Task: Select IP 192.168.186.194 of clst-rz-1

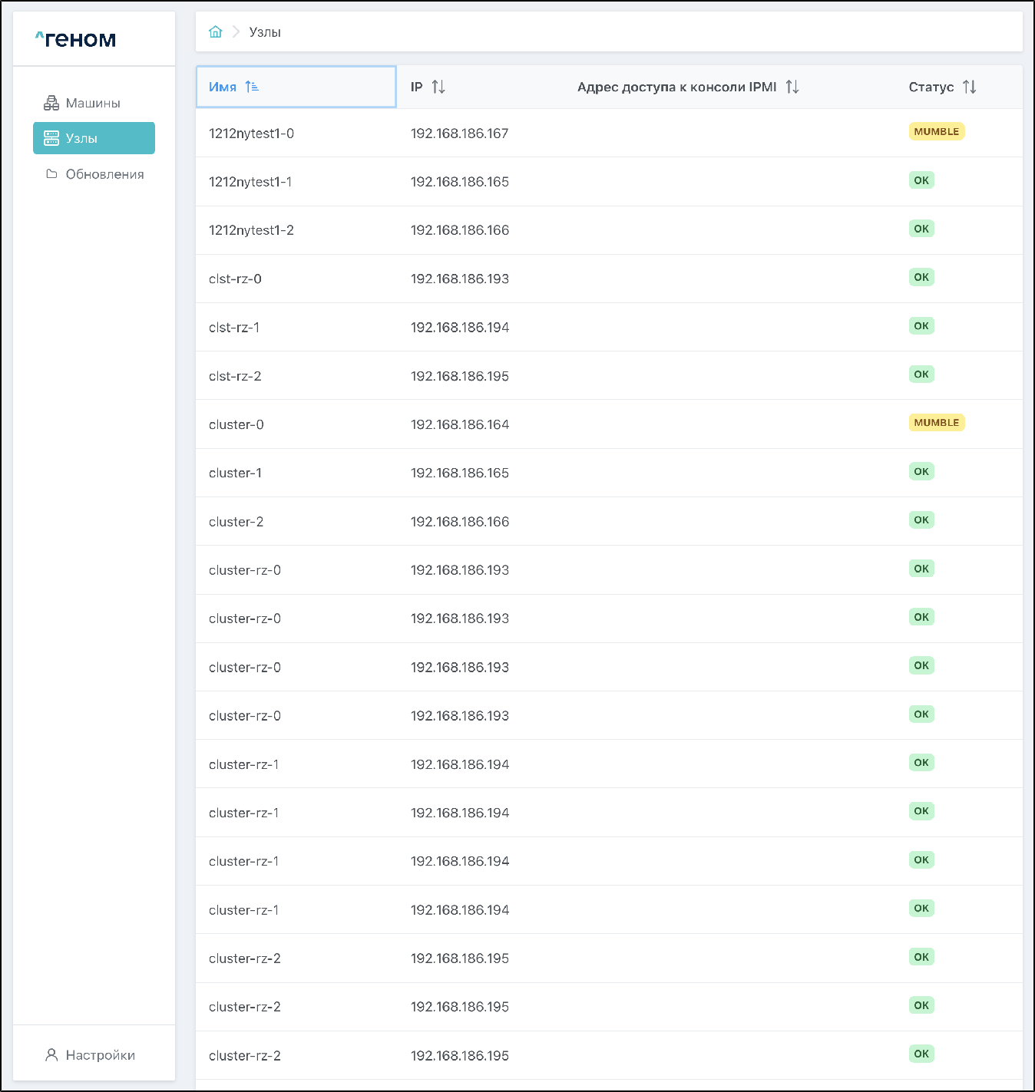Action: pos(460,328)
